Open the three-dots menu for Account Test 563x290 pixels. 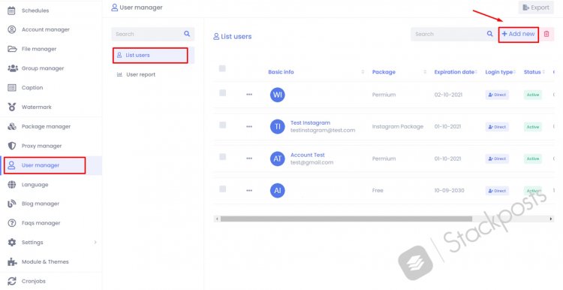[x=249, y=159]
